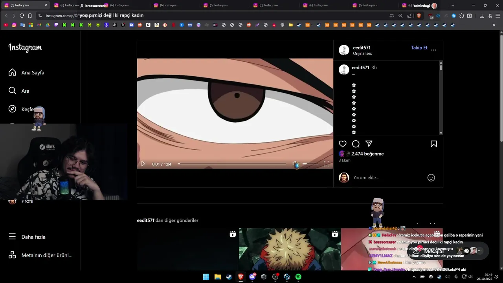Screen dimensions: 503x283
Task: Open eedit571 link in 'dan diğer gönderiler
Action: click(145, 221)
